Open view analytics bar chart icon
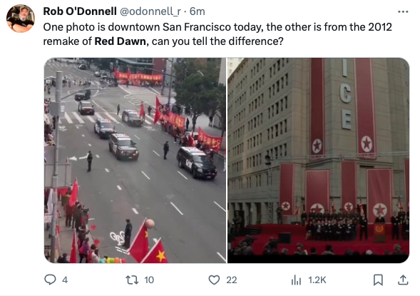This screenshot has width=420, height=296. click(296, 280)
